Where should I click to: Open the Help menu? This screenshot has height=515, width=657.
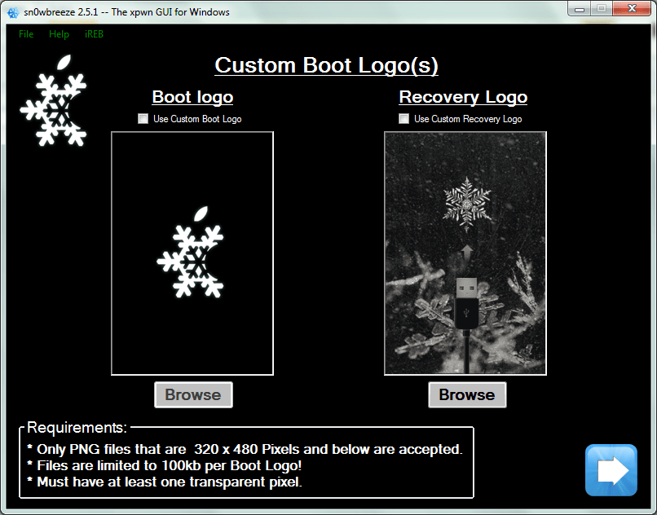click(x=59, y=34)
